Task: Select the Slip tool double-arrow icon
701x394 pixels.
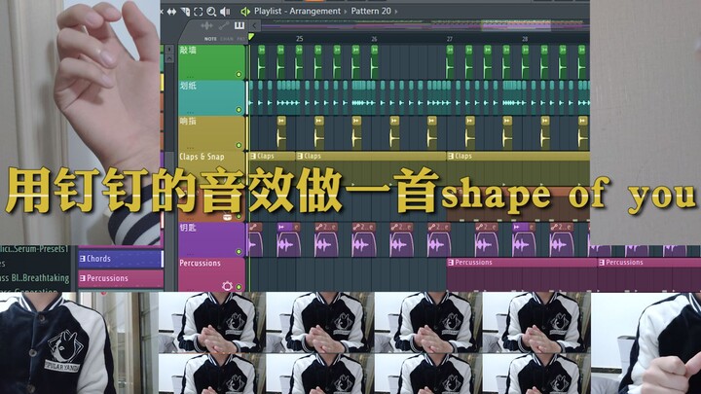Action: (171, 12)
